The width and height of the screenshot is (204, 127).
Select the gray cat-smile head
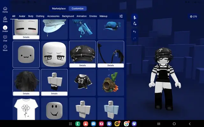26,54
